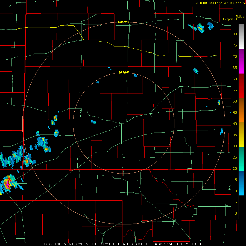This screenshot has height=246, width=246.
Task: Click the 40 value on the color scale
Action: pos(235,124)
